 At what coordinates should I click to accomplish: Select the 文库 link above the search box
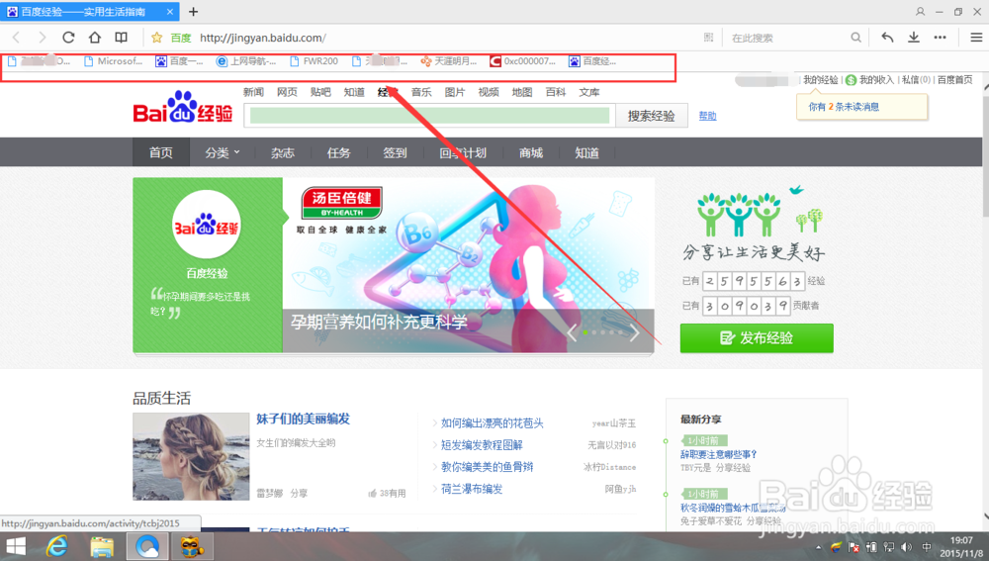[x=589, y=92]
